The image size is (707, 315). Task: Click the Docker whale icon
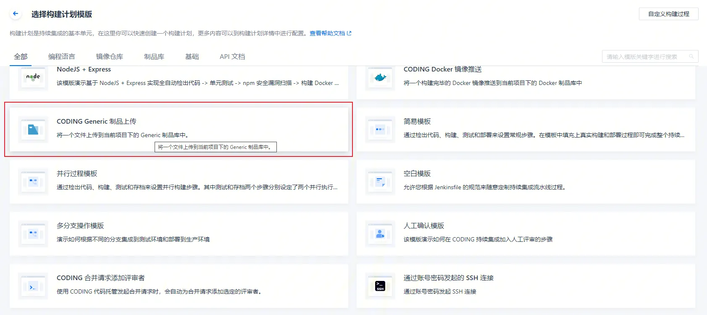pos(380,77)
